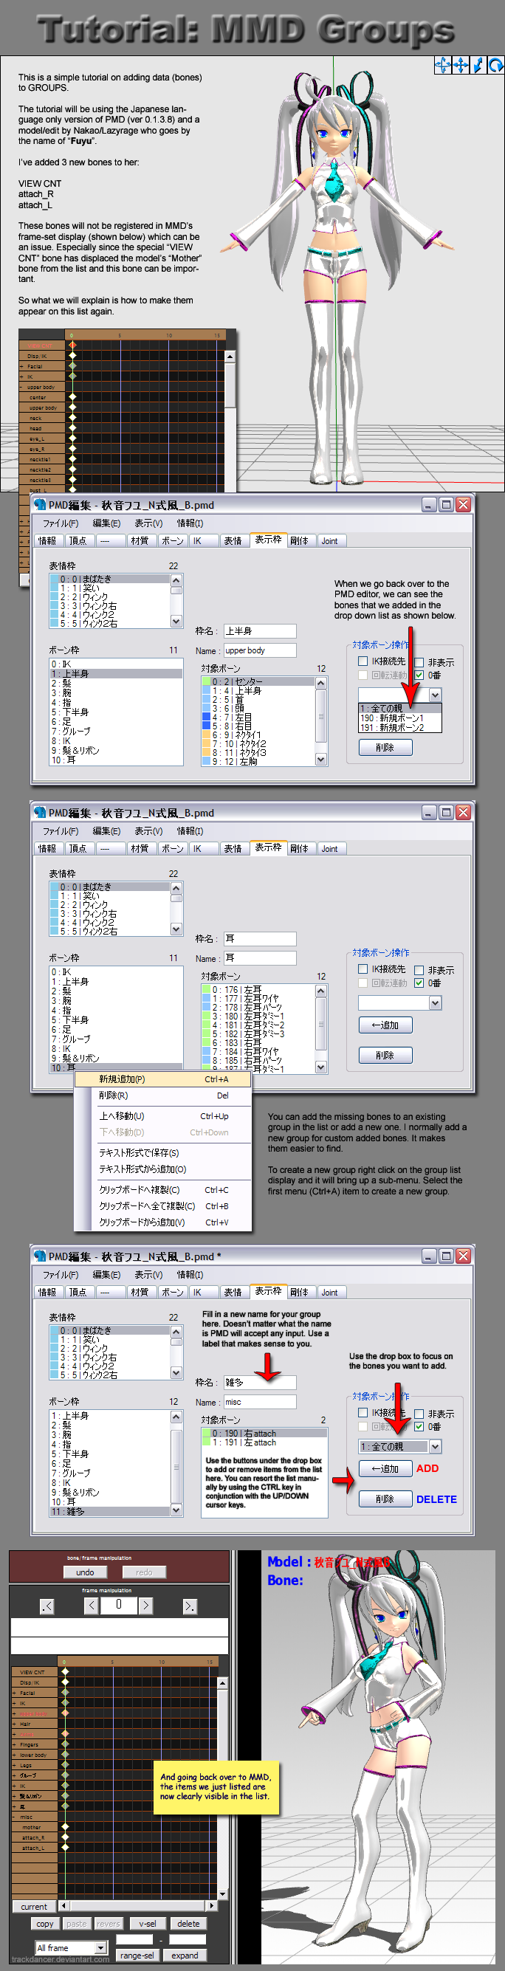Click ←追加 button next to red ADD label
This screenshot has width=505, height=1971.
(x=385, y=1468)
